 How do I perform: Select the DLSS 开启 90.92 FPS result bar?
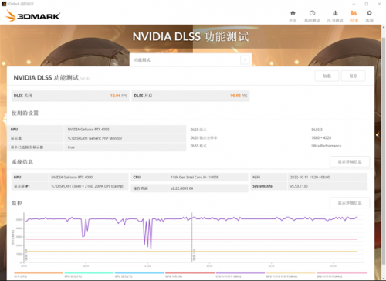pyautogui.click(x=191, y=96)
